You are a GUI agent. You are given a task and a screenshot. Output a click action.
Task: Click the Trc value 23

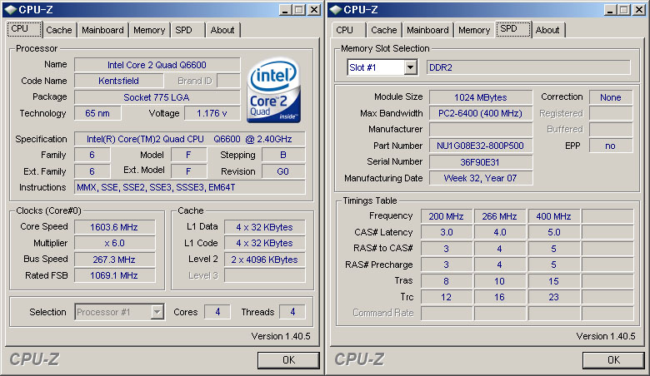click(x=554, y=297)
